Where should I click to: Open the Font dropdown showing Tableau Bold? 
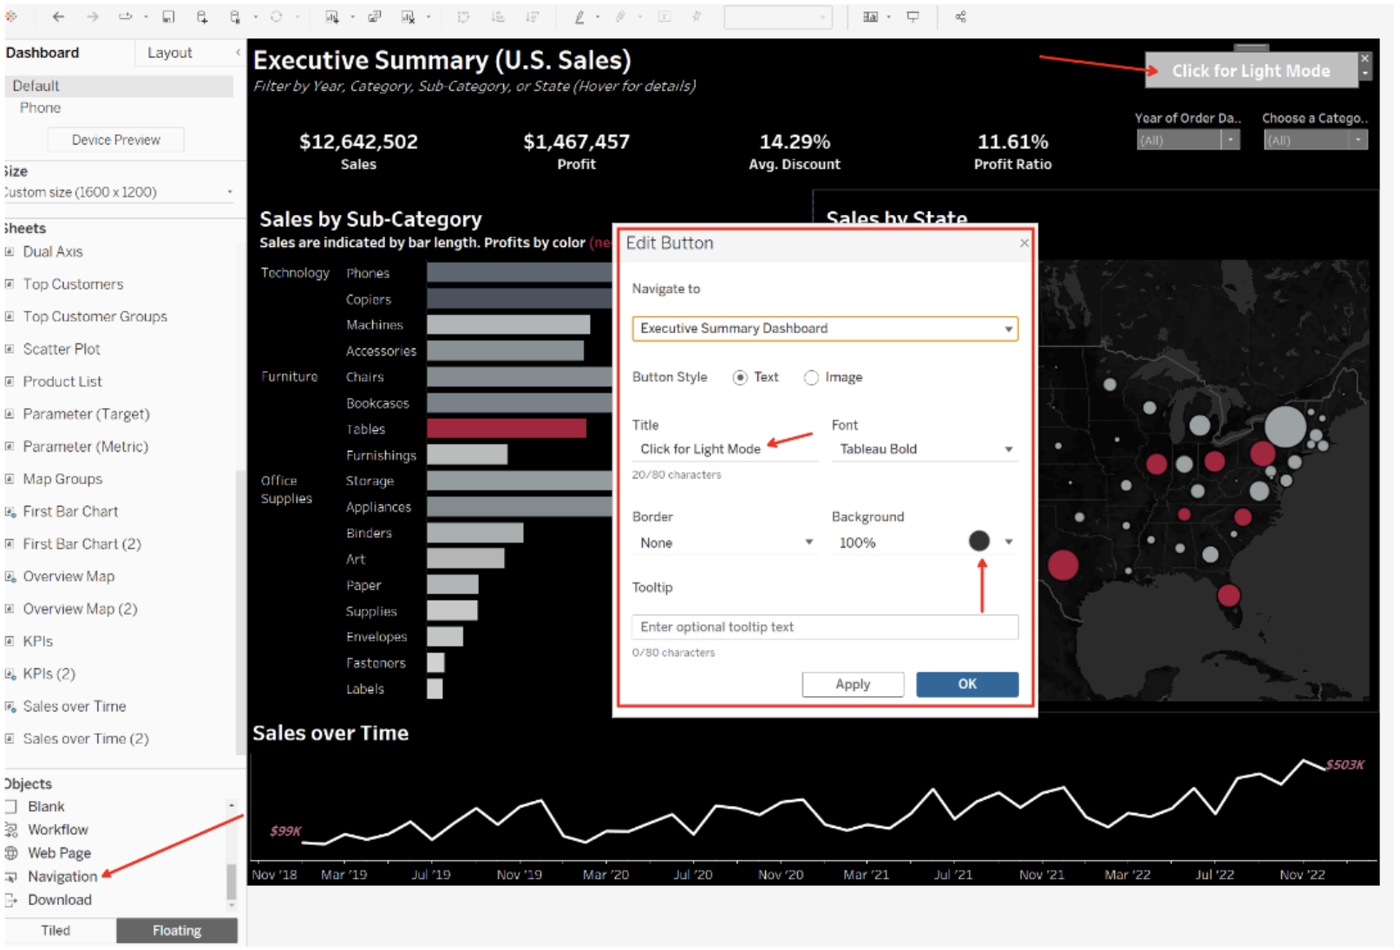coord(1007,449)
